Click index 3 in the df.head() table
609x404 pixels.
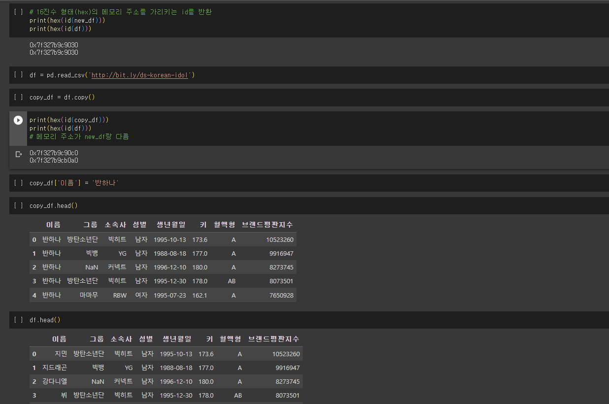click(34, 395)
